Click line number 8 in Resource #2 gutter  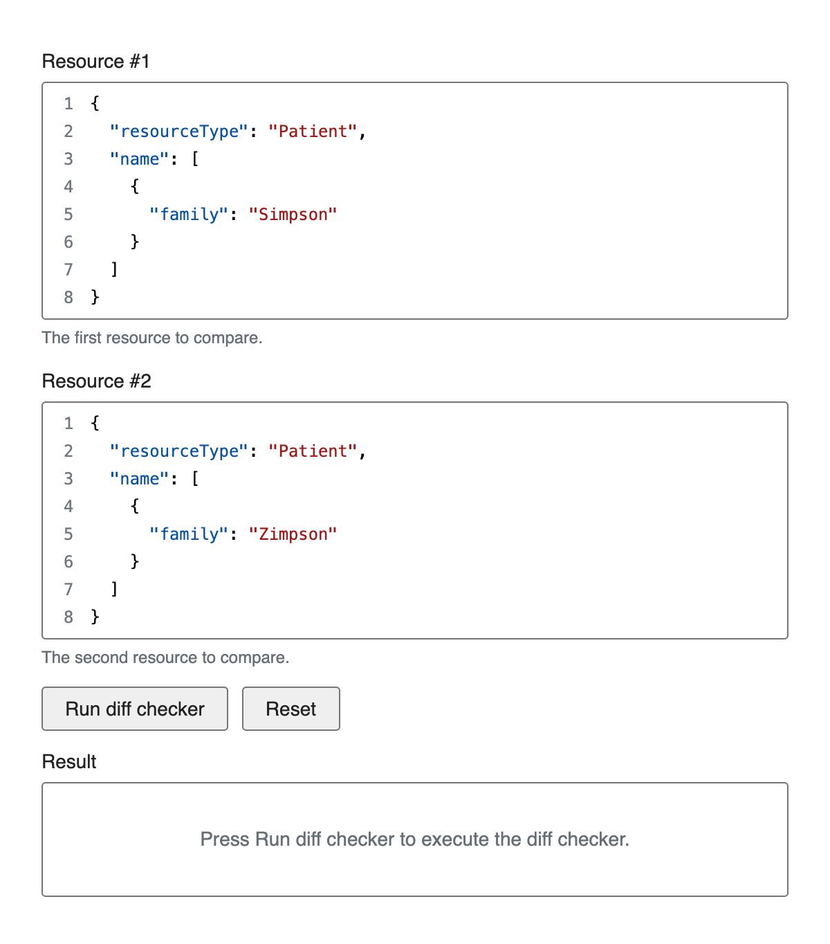[x=68, y=617]
